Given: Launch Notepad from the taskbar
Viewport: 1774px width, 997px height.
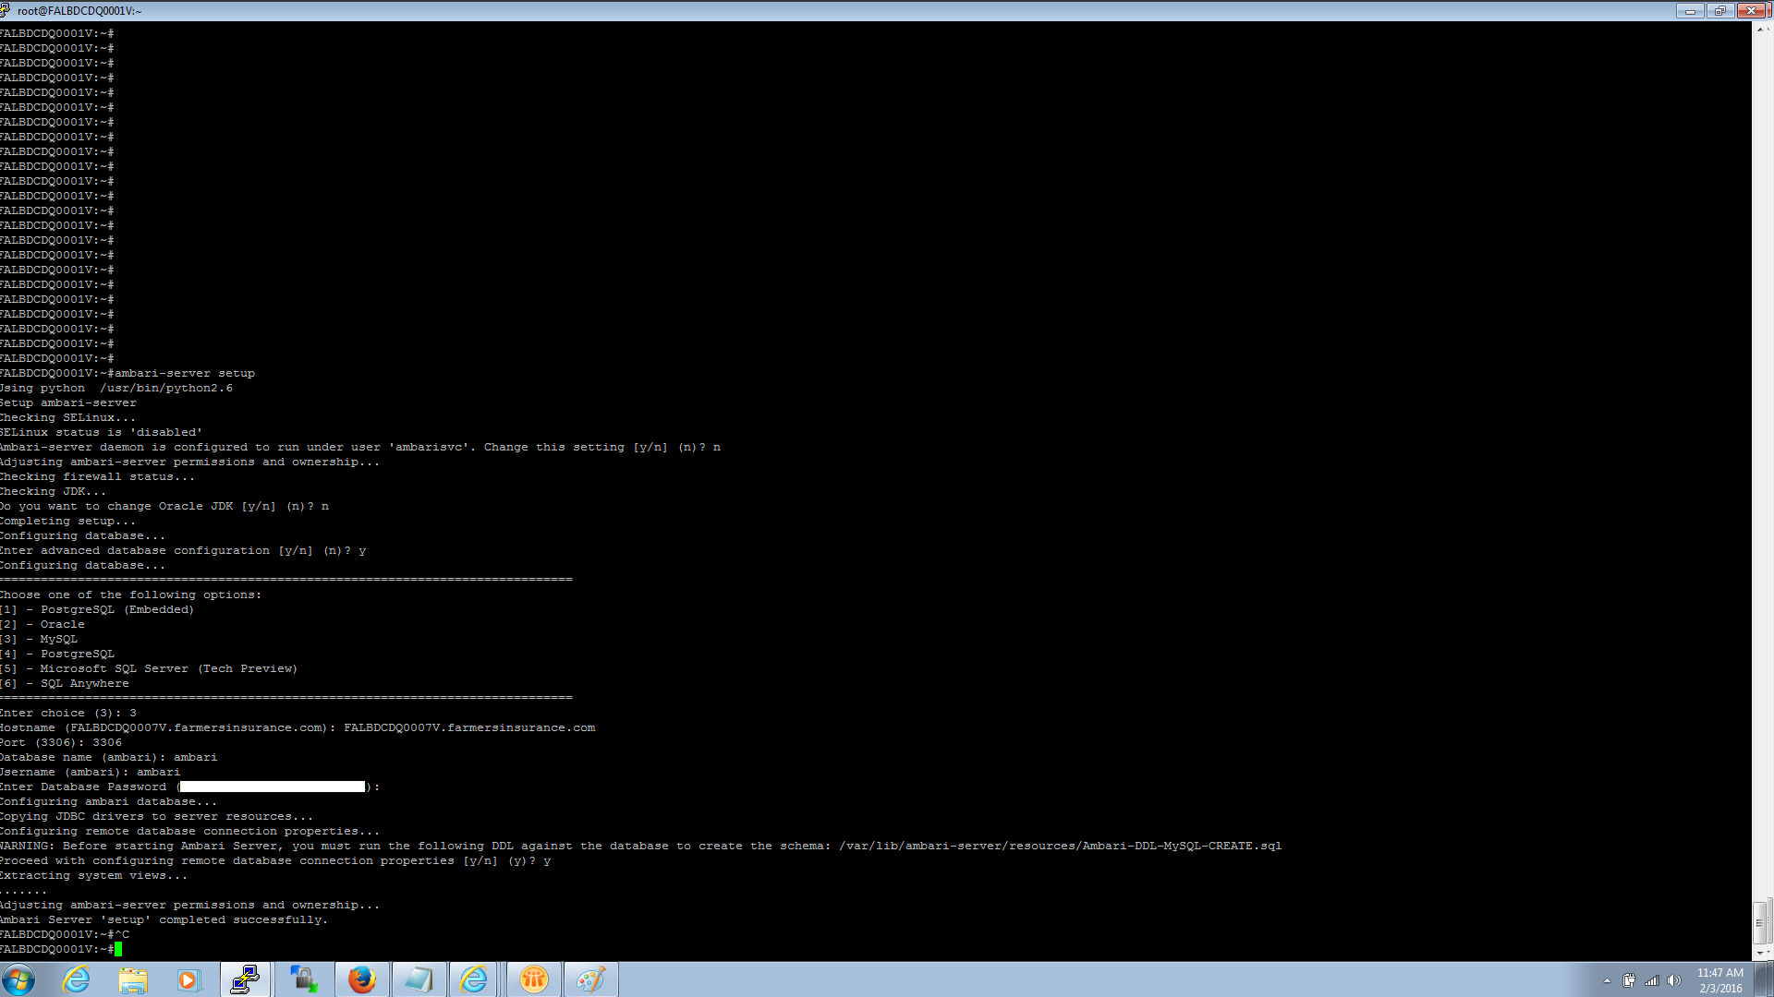Looking at the screenshot, I should pyautogui.click(x=419, y=979).
